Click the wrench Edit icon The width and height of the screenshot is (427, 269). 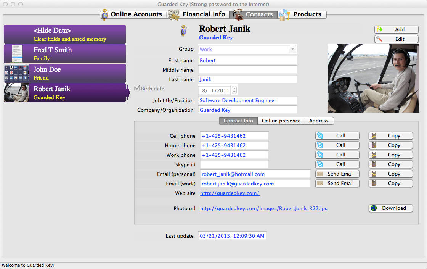pyautogui.click(x=379, y=39)
